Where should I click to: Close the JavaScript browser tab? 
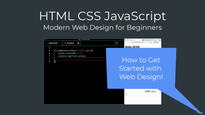[x=141, y=40]
